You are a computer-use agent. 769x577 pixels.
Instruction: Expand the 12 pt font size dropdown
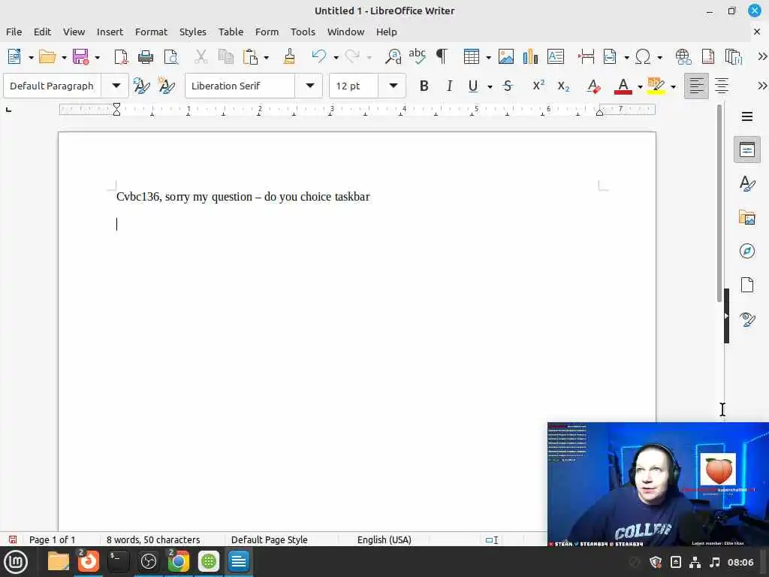393,86
